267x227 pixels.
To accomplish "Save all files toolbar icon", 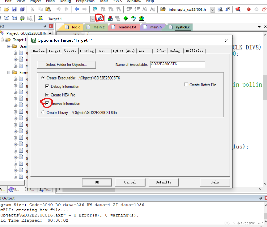I will tap(22, 9).
